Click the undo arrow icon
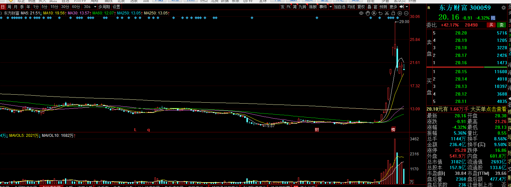The image size is (511, 187). 380,13
